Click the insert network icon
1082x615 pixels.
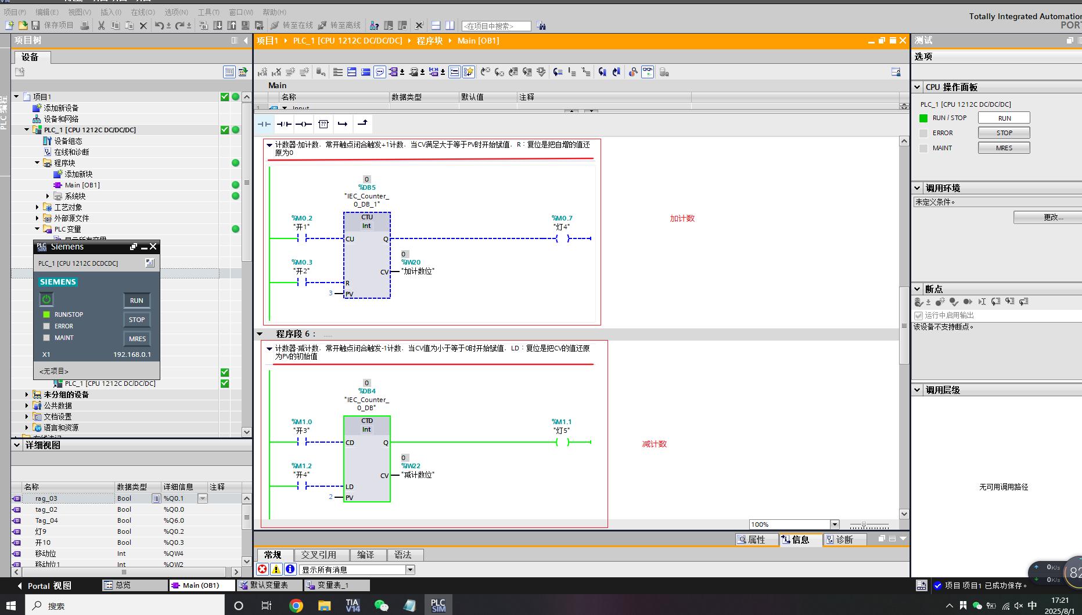pyautogui.click(x=263, y=72)
